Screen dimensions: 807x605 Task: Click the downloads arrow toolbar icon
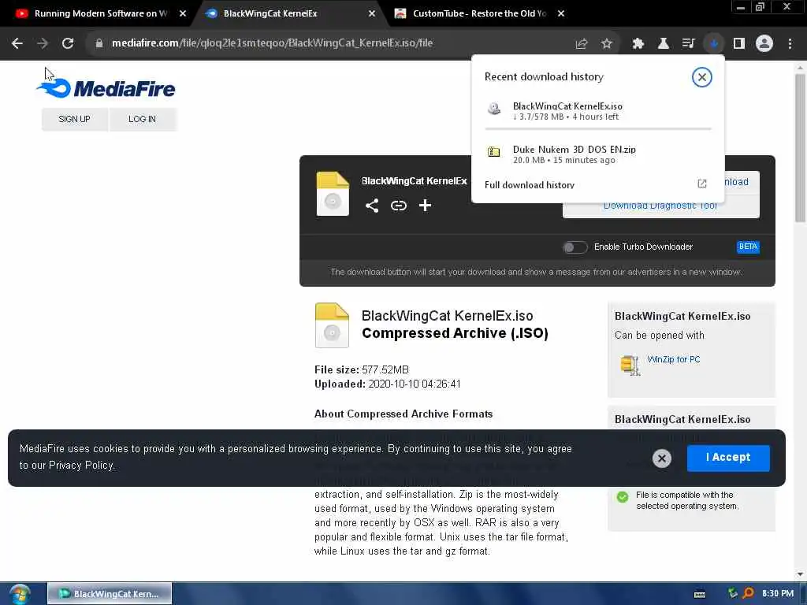click(714, 44)
